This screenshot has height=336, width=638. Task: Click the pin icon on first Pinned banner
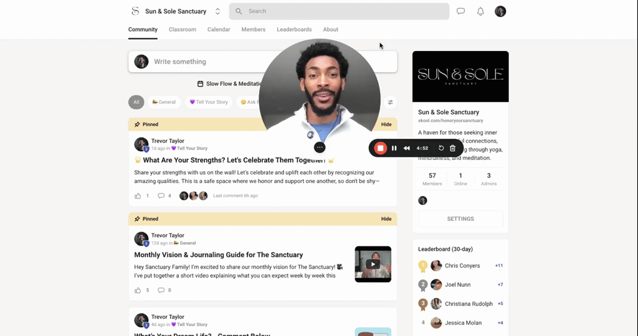point(137,124)
